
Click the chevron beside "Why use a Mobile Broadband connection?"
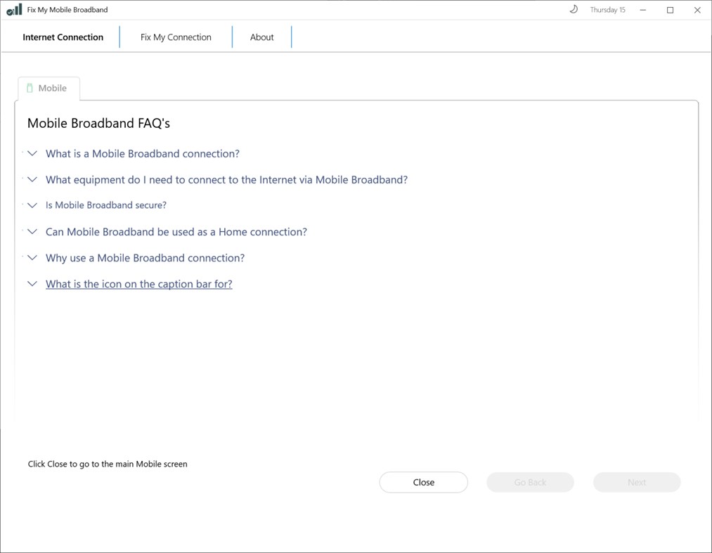pos(32,258)
